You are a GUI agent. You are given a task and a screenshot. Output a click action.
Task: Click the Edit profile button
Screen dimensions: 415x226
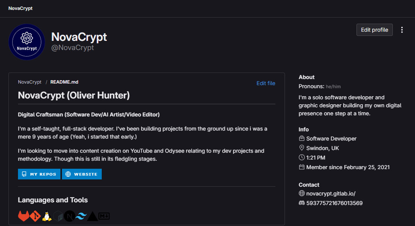point(374,29)
